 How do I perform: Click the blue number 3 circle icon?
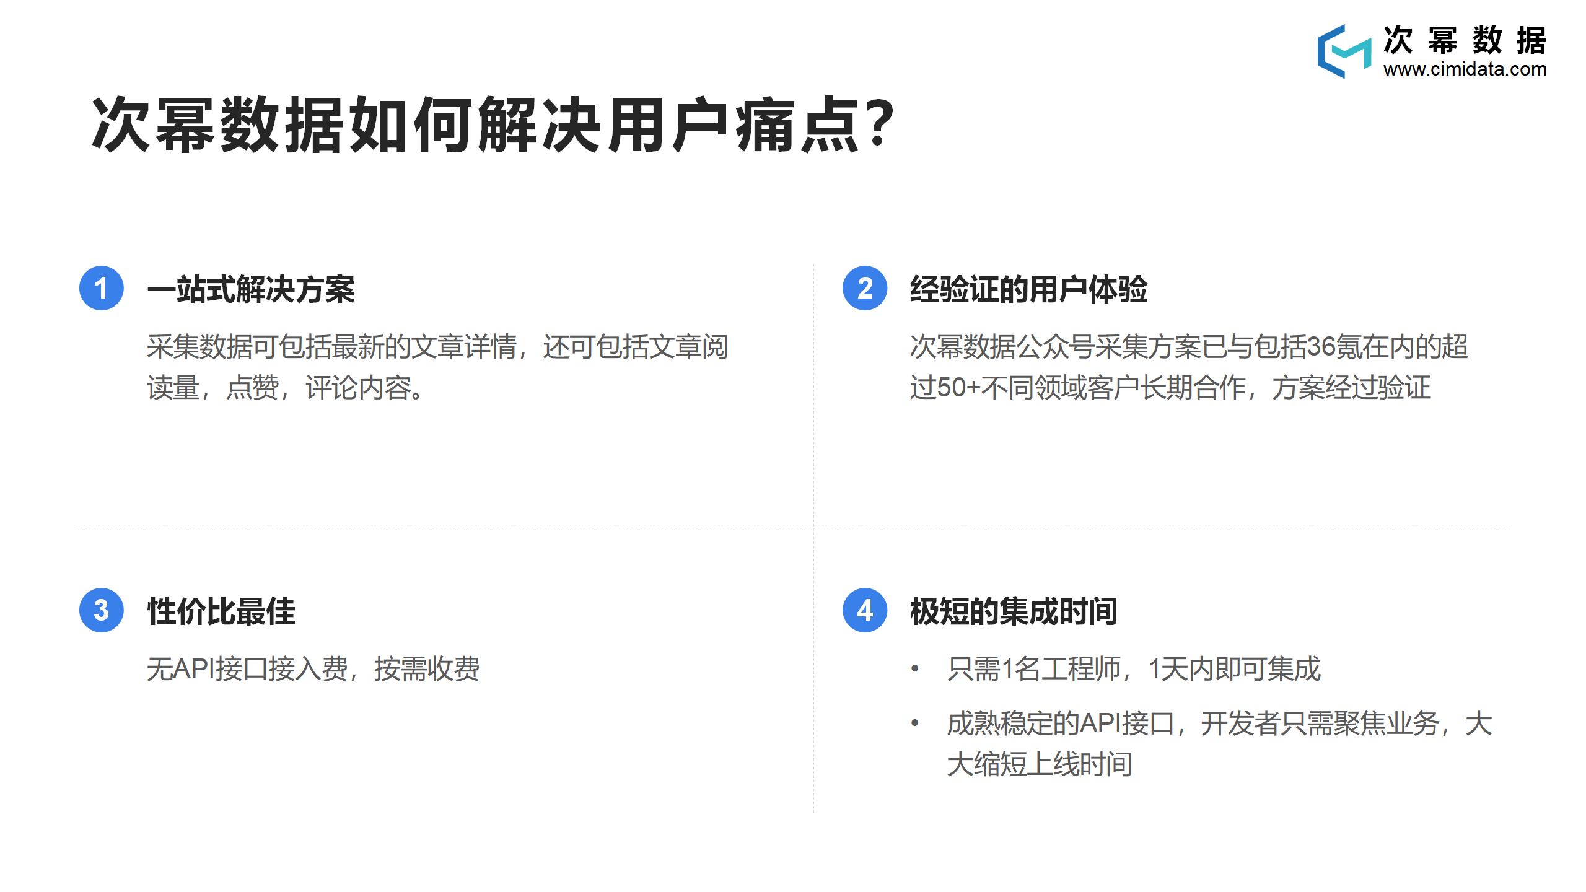(102, 610)
